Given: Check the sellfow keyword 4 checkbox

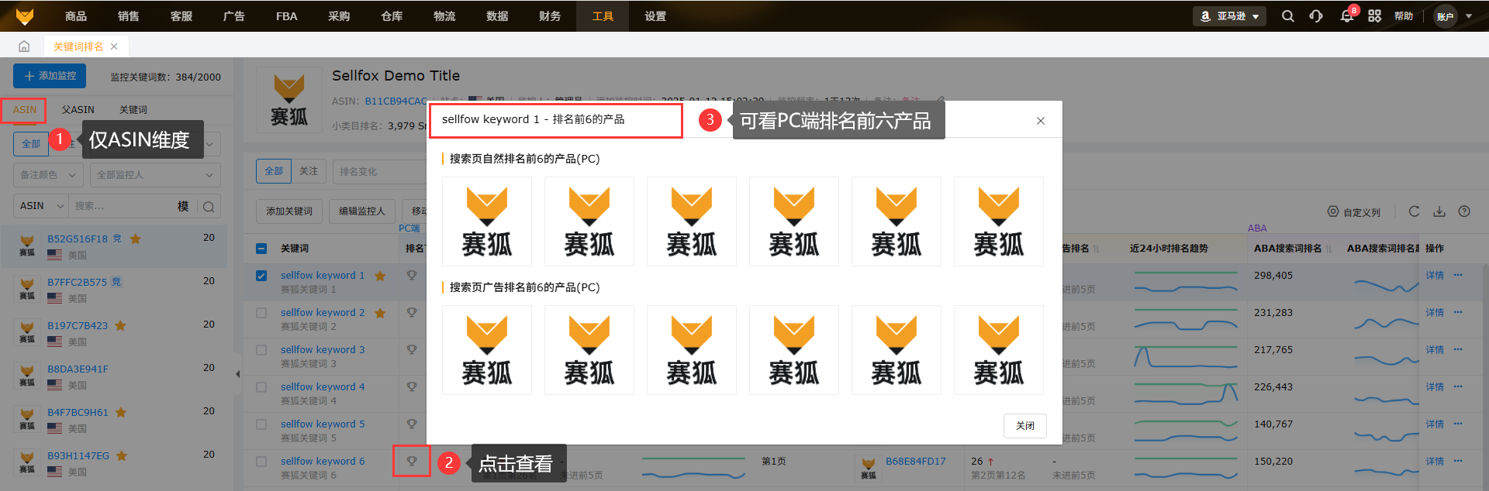Looking at the screenshot, I should (261, 387).
